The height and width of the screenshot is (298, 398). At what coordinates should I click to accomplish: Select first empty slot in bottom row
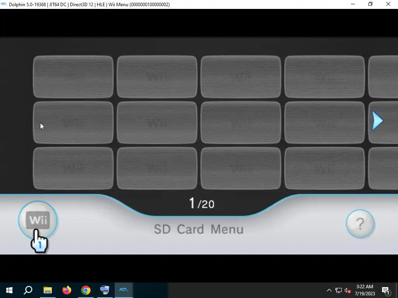[73, 168]
